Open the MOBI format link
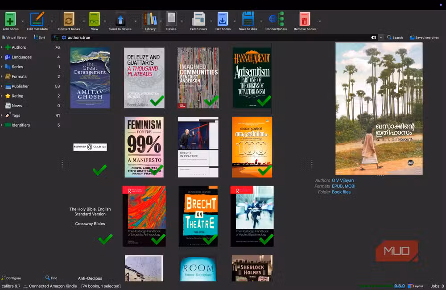 (350, 186)
